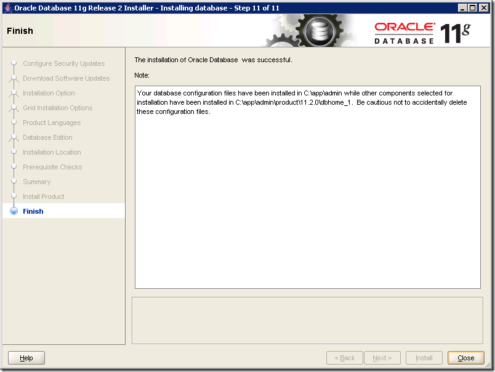This screenshot has width=495, height=372.
Task: Click inside the Note text area
Action: tap(308, 187)
